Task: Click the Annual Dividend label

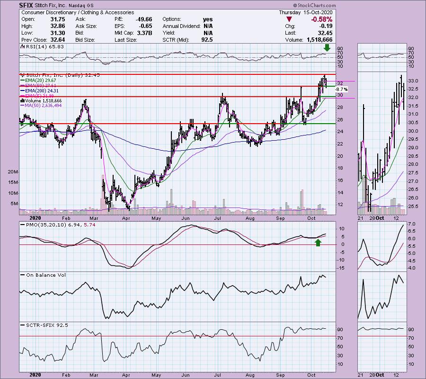Action: (x=181, y=26)
